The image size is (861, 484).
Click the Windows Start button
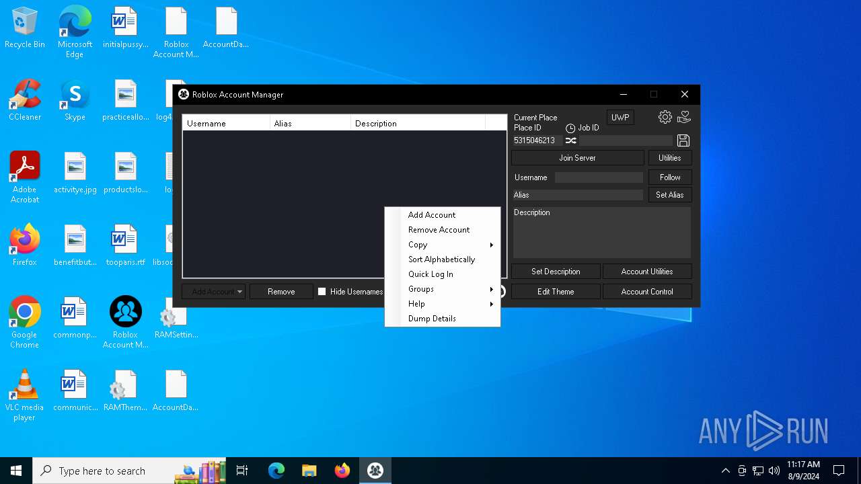[x=16, y=471]
